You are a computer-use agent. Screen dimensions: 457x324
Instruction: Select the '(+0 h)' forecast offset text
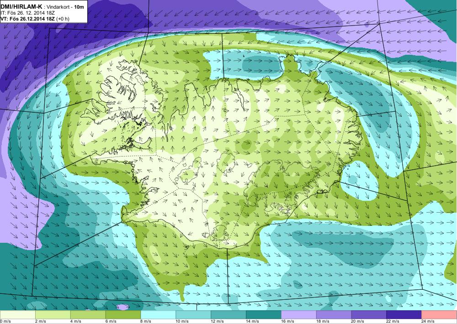(x=63, y=19)
